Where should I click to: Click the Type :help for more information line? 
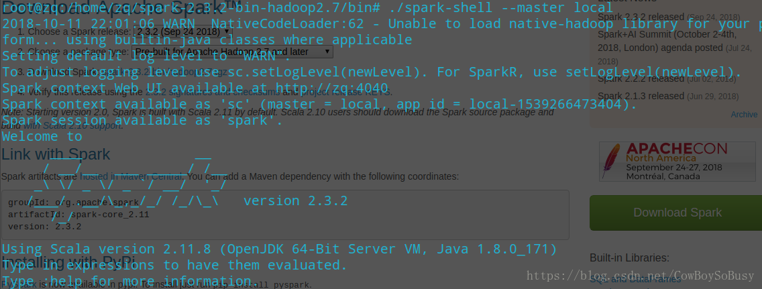tap(130, 281)
